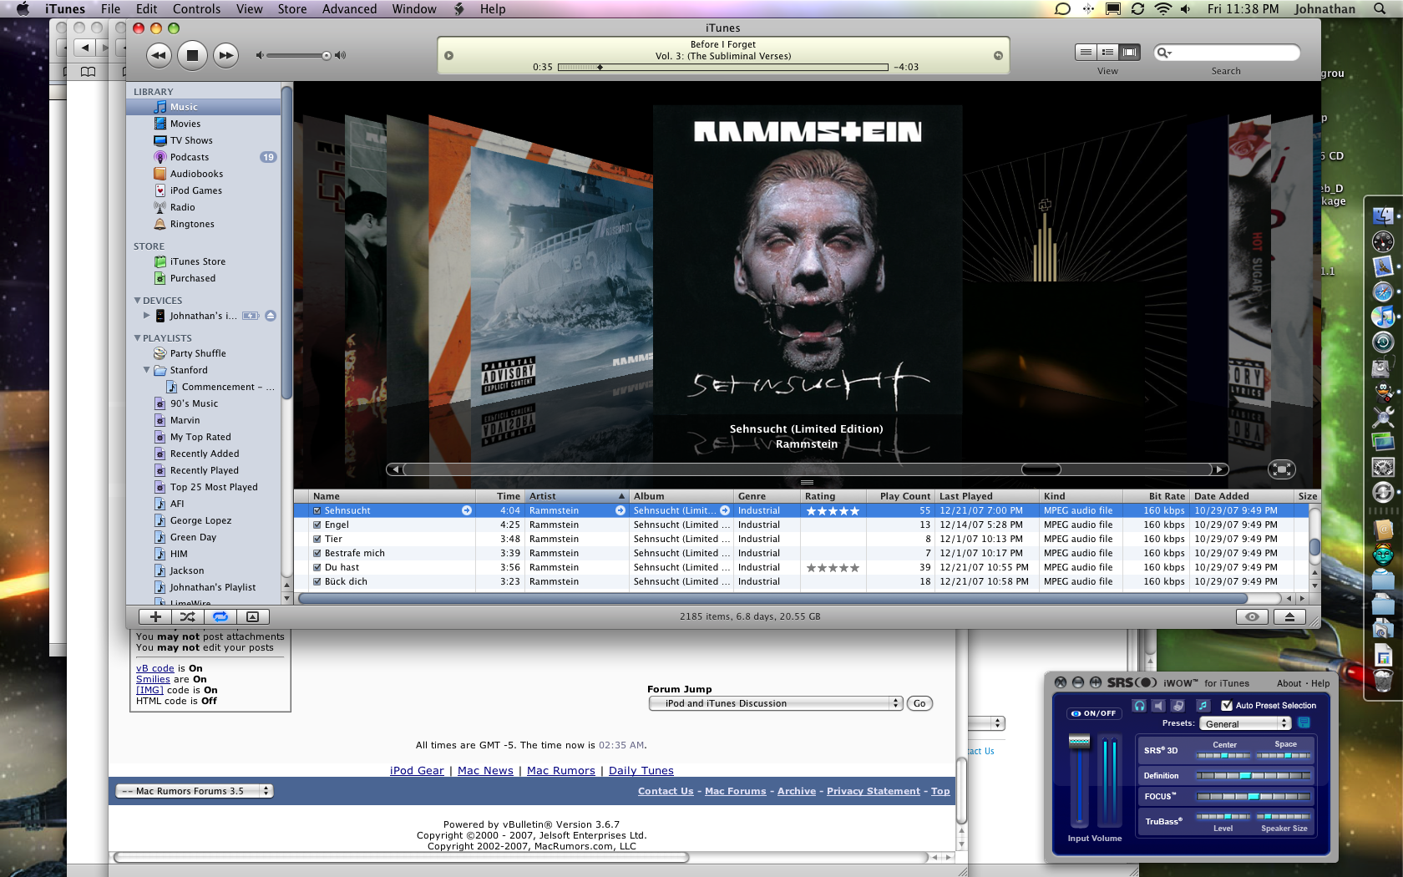This screenshot has width=1403, height=877.
Task: Collapse the DEVICES section
Action: [138, 301]
